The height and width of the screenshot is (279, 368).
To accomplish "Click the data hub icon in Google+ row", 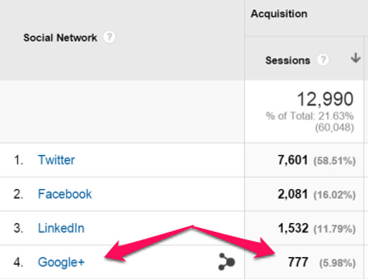I will click(x=226, y=262).
